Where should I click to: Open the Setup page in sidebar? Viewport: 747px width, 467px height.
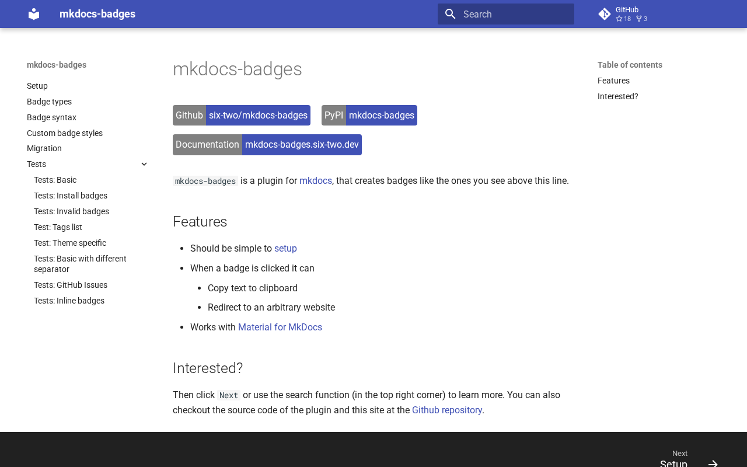click(x=37, y=86)
